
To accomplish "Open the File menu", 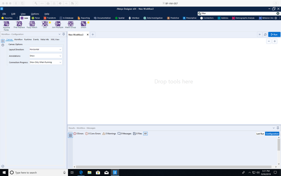I will click(x=4, y=14).
